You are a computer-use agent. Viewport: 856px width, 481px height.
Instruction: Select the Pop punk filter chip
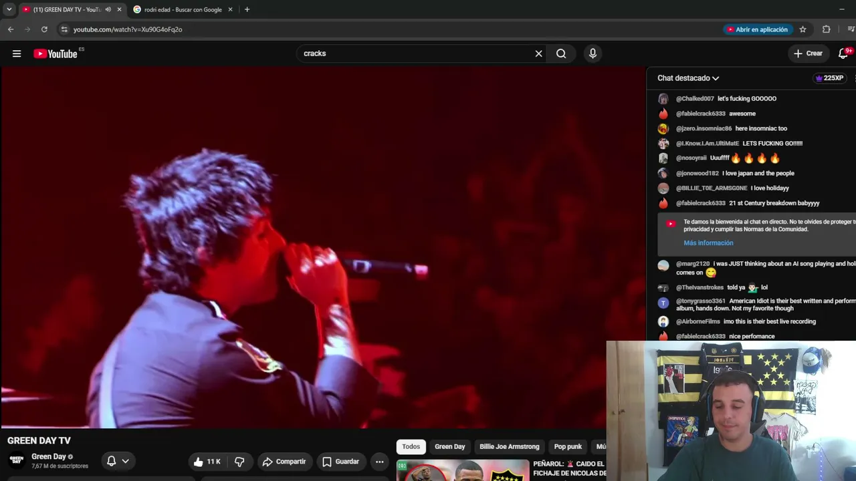click(x=568, y=447)
